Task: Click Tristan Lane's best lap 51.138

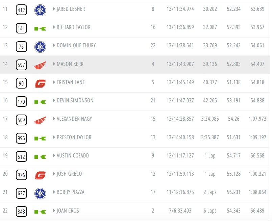Action: pyautogui.click(x=234, y=82)
